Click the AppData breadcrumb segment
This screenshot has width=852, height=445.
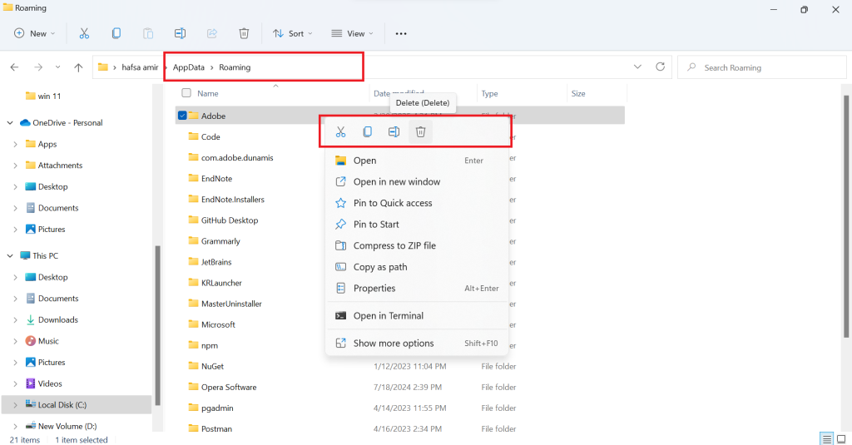pos(189,67)
